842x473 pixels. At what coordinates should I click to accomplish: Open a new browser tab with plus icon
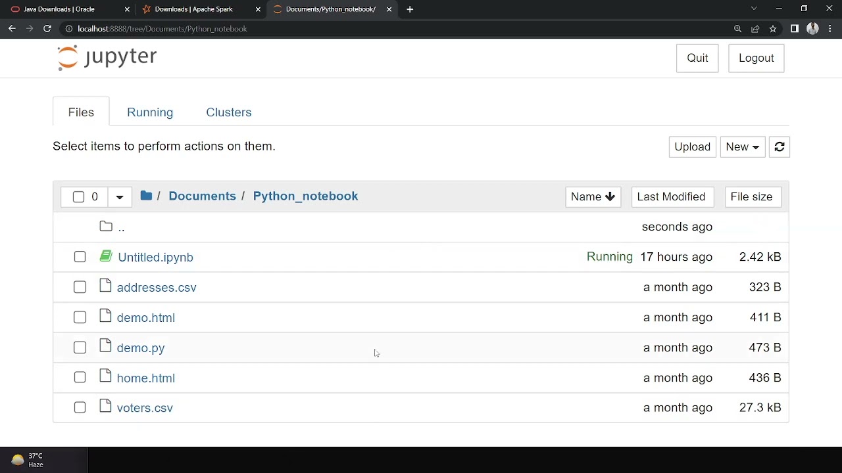point(410,9)
